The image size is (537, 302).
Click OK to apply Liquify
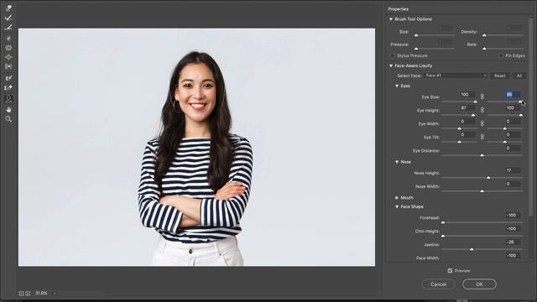point(479,284)
